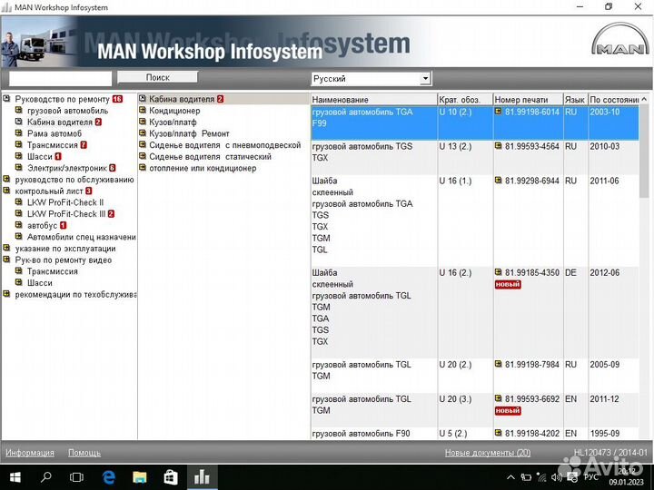654x490 pixels.
Task: Open taskbar search magnifier
Action: 46,477
